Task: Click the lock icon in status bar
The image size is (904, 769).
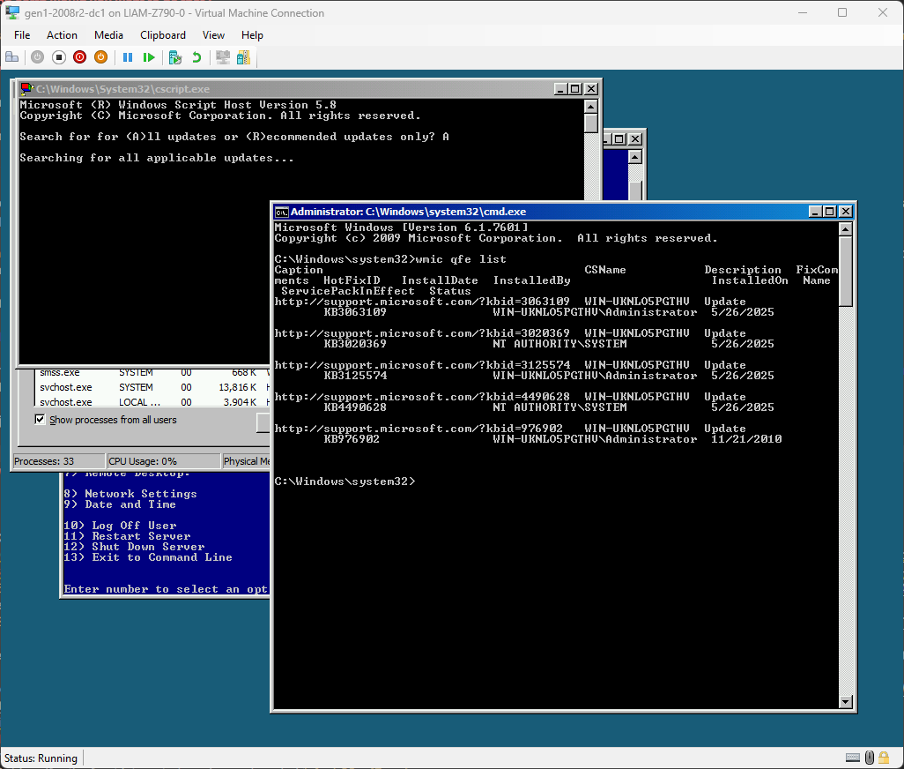Action: click(x=884, y=758)
